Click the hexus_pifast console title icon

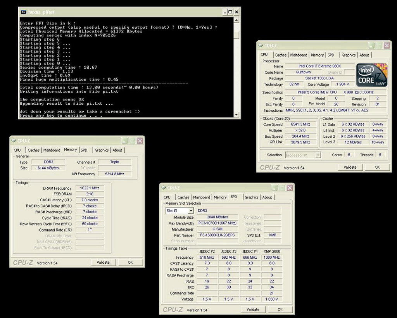24,12
